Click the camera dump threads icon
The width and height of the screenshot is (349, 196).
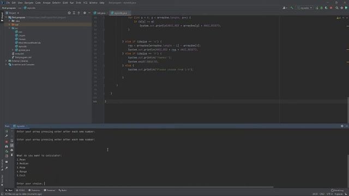point(7,146)
